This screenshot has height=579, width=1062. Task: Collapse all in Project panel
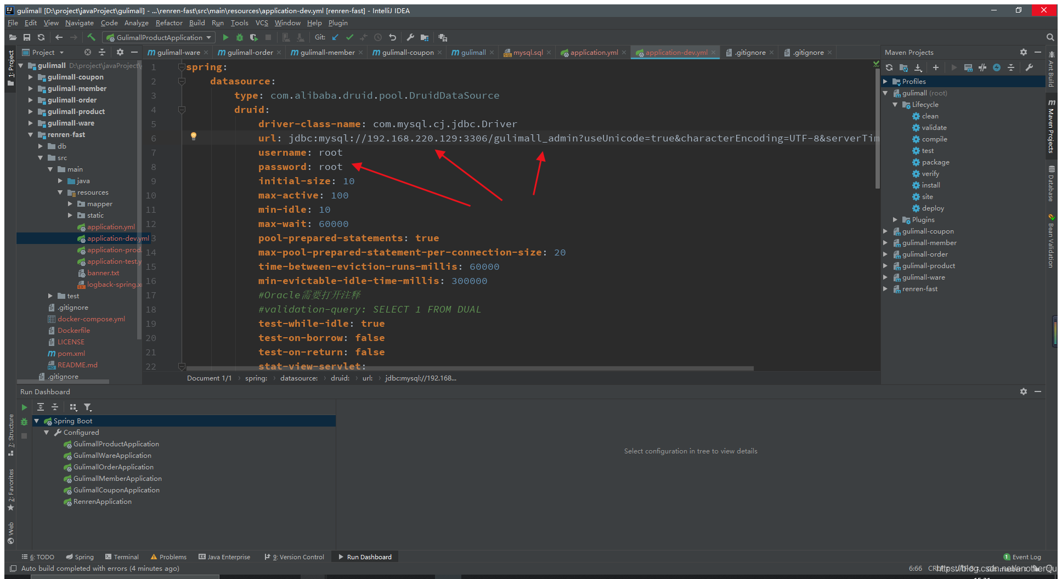click(x=102, y=52)
